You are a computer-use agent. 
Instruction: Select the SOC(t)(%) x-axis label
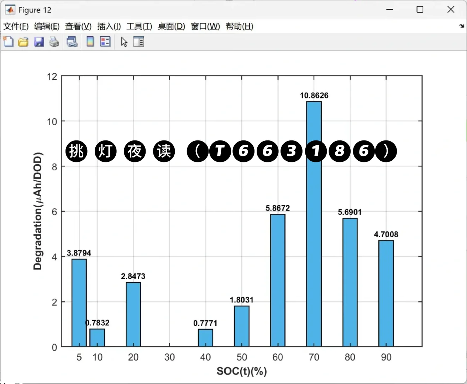242,371
